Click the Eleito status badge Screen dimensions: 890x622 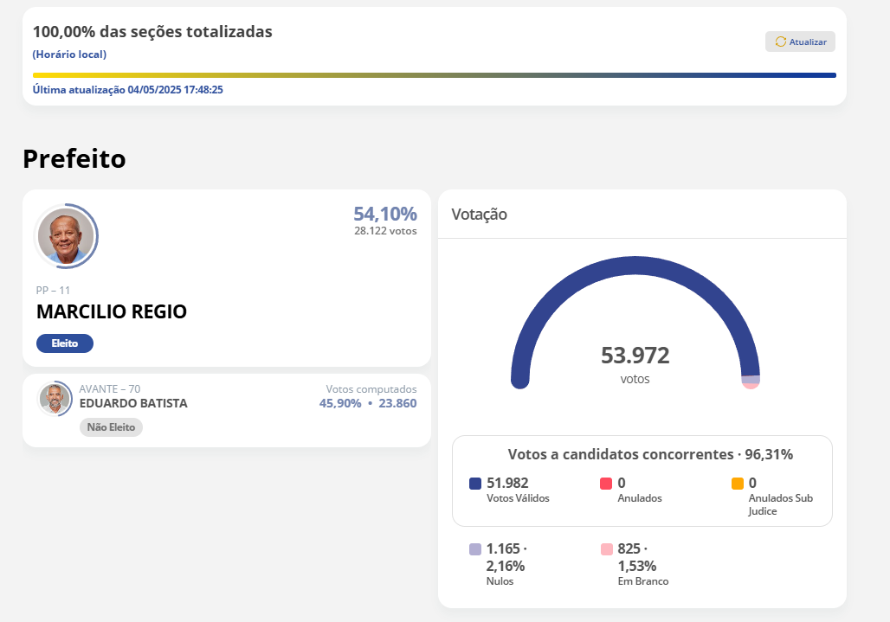click(64, 343)
